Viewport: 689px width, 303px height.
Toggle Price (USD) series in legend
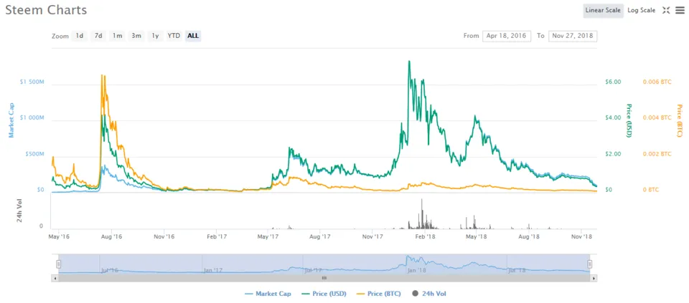tap(324, 294)
